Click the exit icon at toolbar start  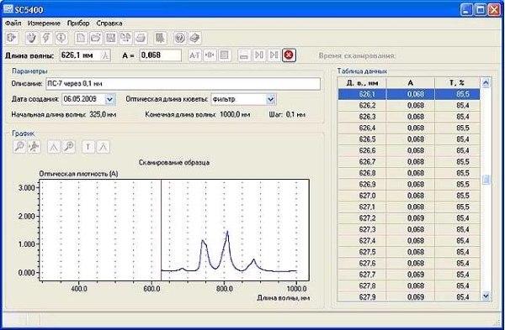(x=12, y=39)
